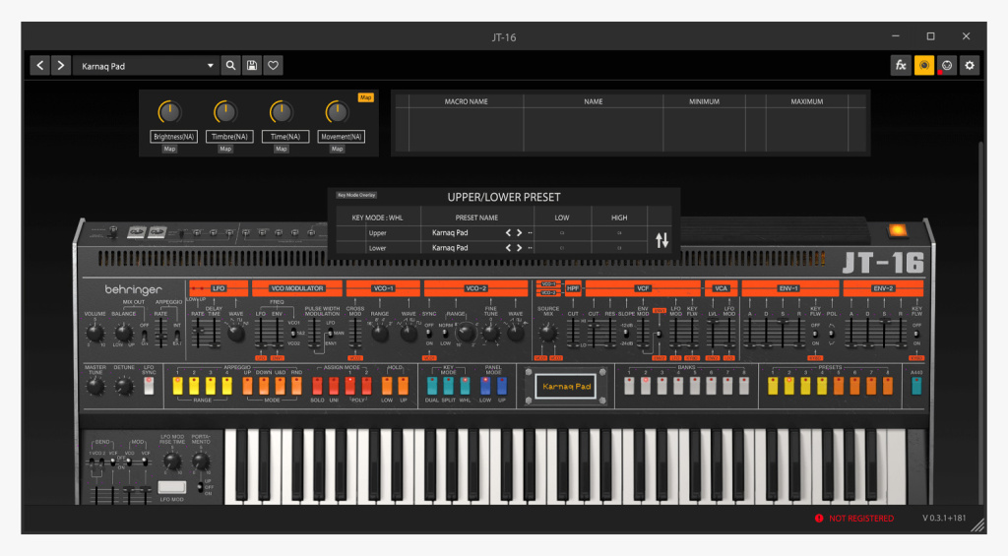The image size is (1008, 556).
Task: Click the ENV-1 Sustain slider
Action: tap(783, 333)
